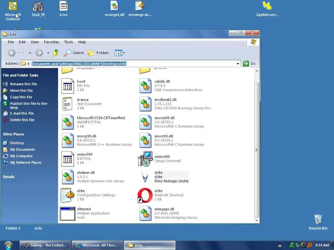Select the license text document icon
The width and height of the screenshot is (334, 250).
67,104
